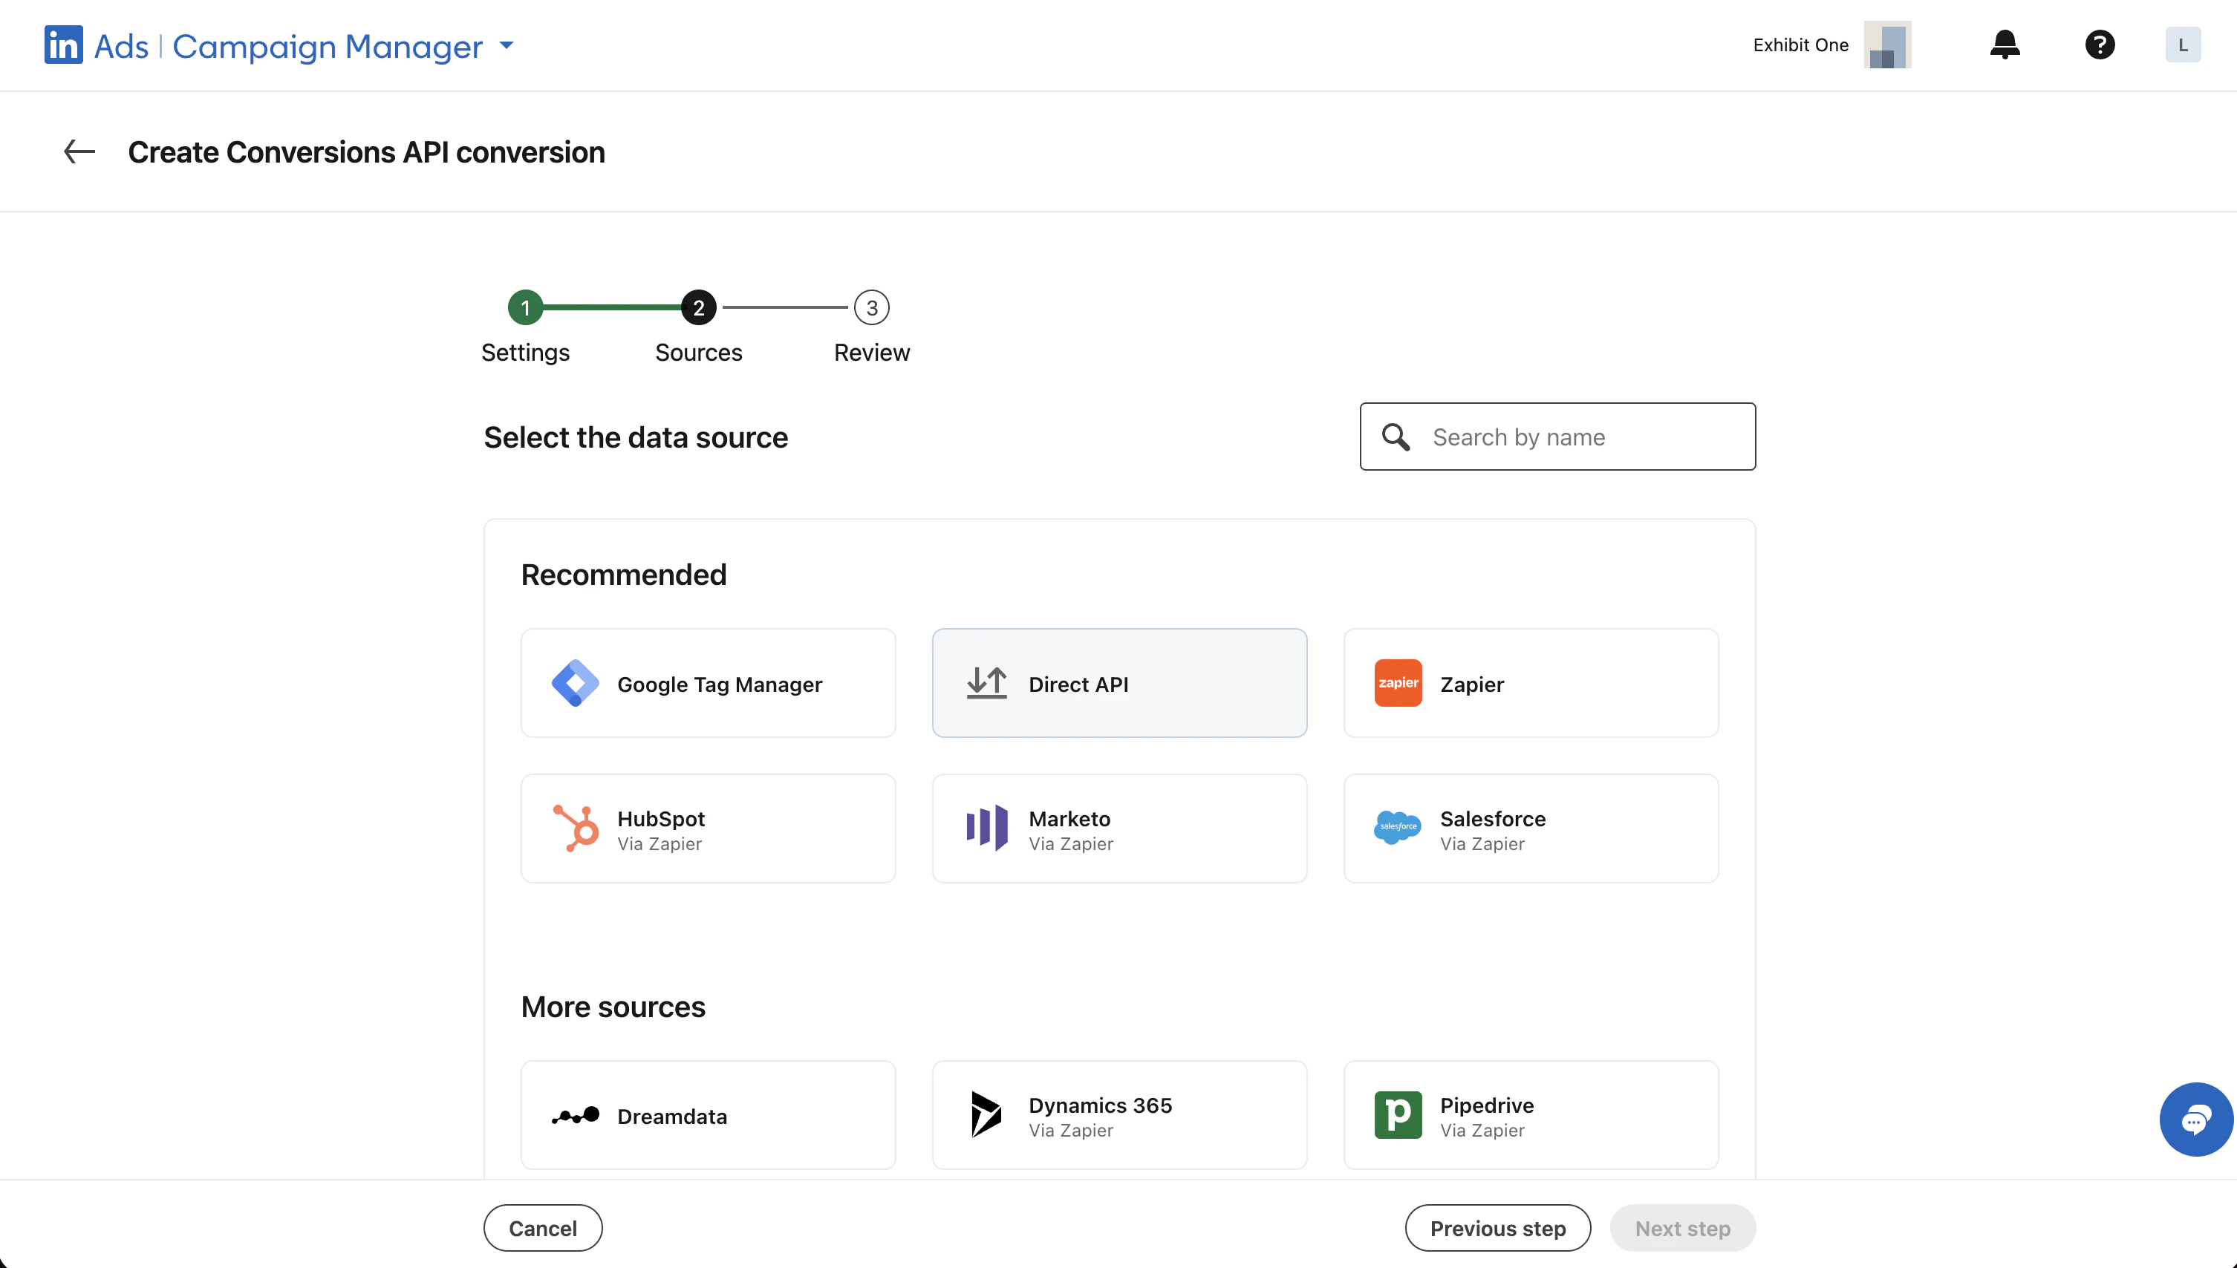Image resolution: width=2237 pixels, height=1268 pixels.
Task: Select Direct API as the data source
Action: [x=1119, y=683]
